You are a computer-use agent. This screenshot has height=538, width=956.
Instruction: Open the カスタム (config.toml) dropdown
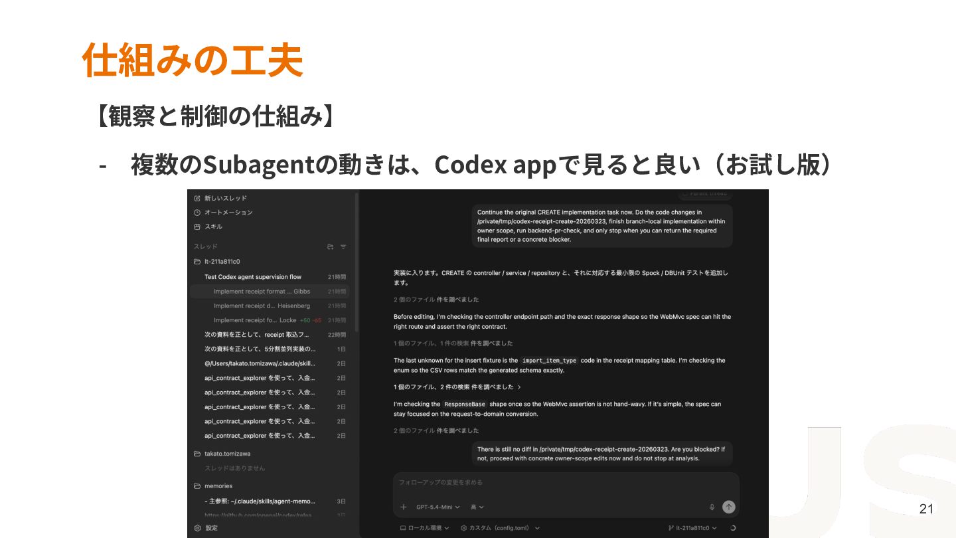501,528
